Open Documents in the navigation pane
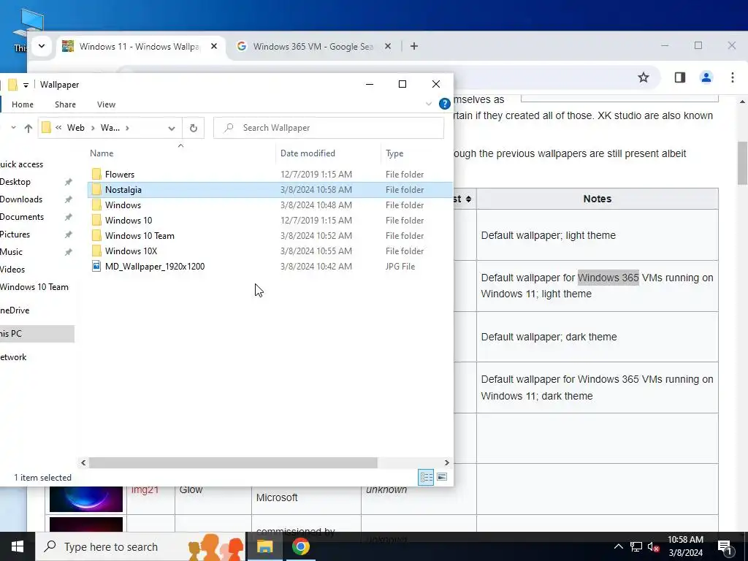Screen dimensions: 748x561 coord(22,217)
